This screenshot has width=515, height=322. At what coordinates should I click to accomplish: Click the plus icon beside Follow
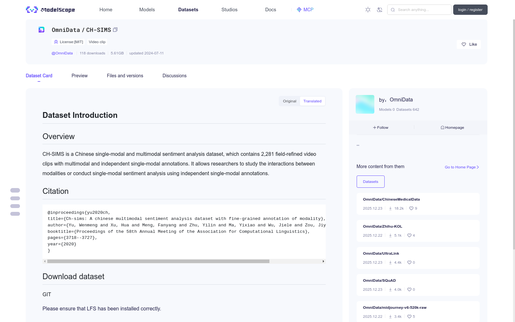tap(375, 128)
